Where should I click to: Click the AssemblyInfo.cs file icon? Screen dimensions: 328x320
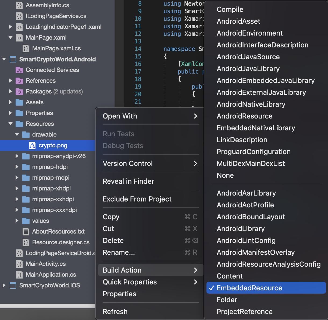point(19,5)
